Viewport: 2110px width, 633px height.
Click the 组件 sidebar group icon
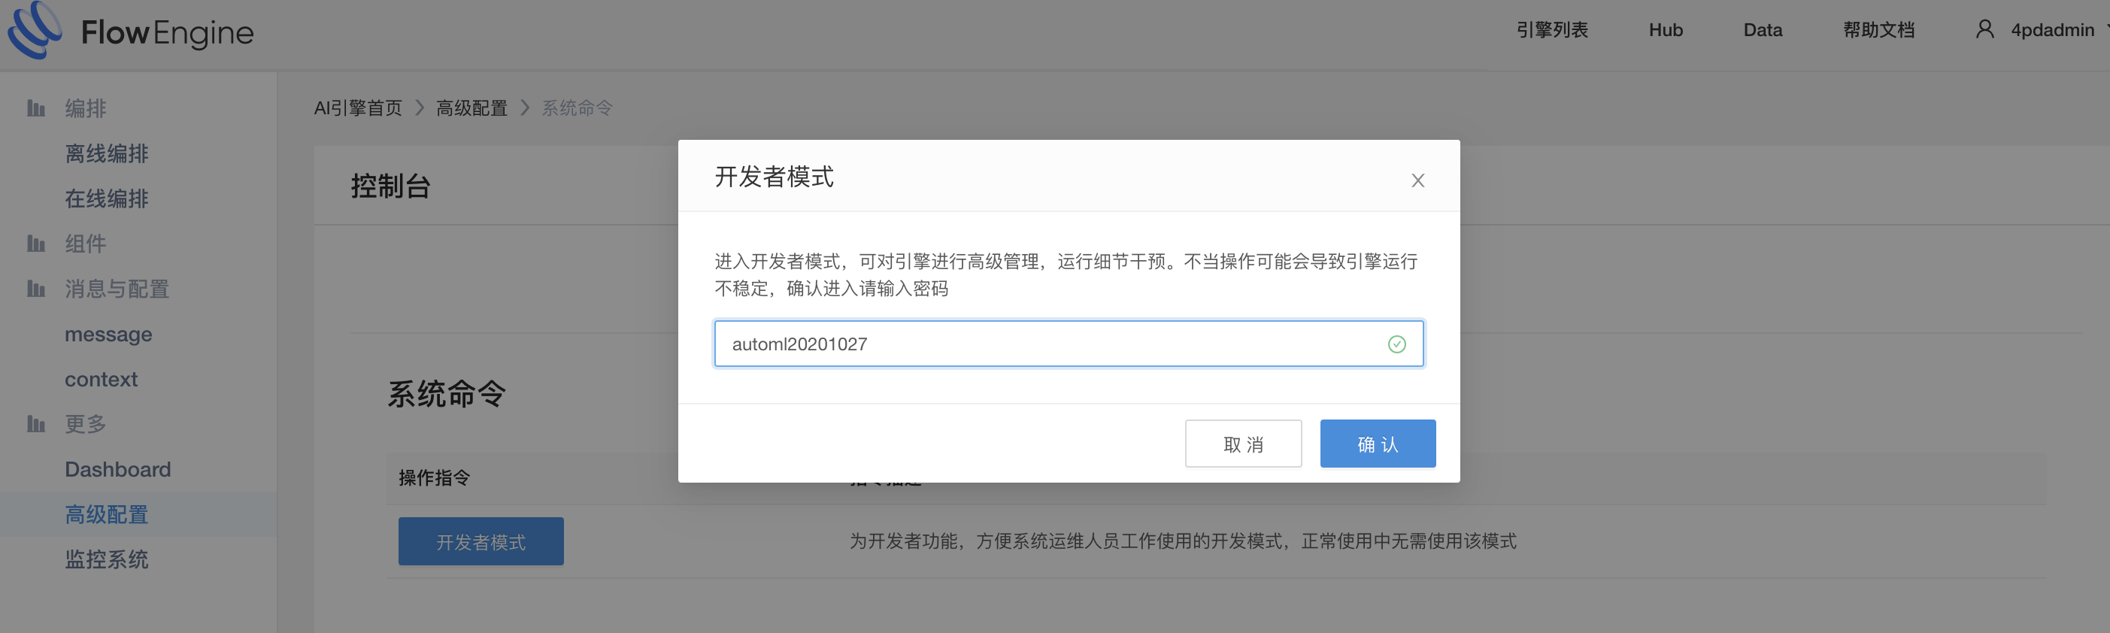(x=35, y=244)
